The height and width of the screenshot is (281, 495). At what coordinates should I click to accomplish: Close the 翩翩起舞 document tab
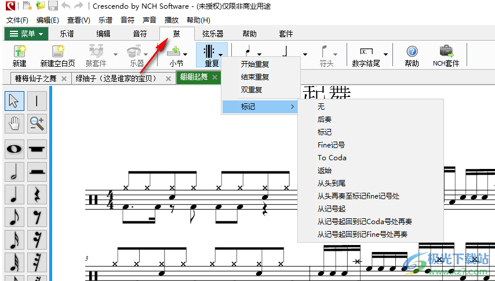(x=214, y=77)
